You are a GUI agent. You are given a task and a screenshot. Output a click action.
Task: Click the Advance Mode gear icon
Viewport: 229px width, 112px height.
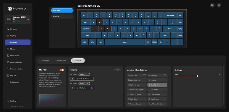click(8, 62)
